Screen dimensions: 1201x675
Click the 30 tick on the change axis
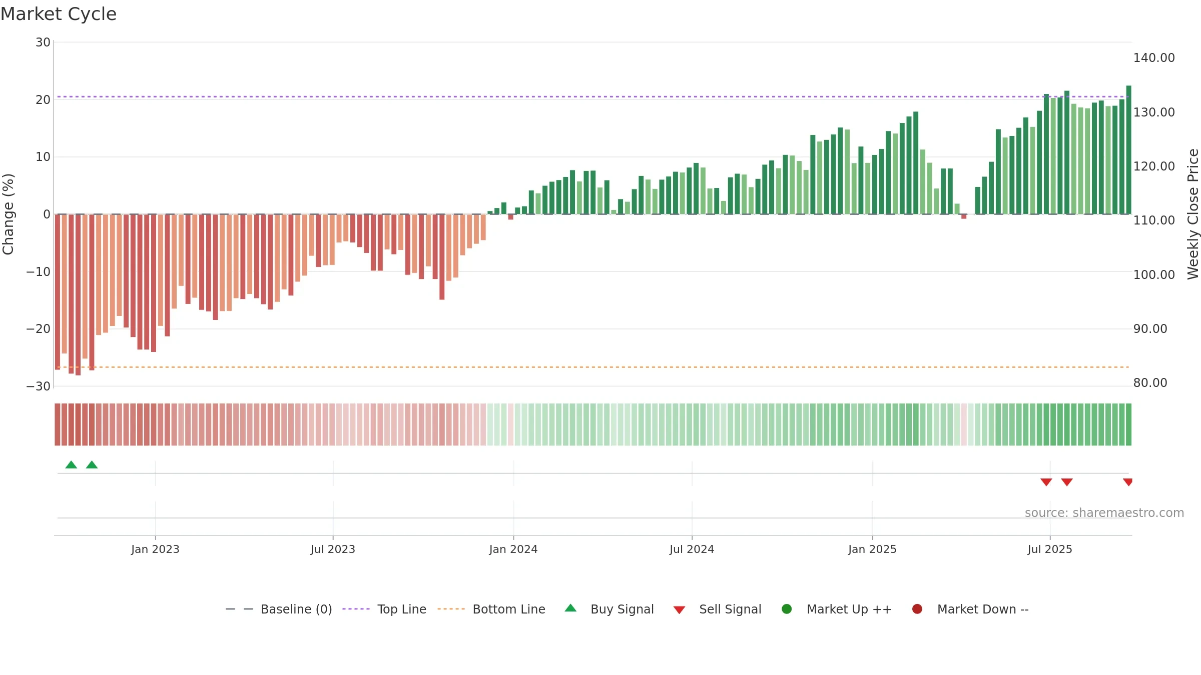click(43, 42)
